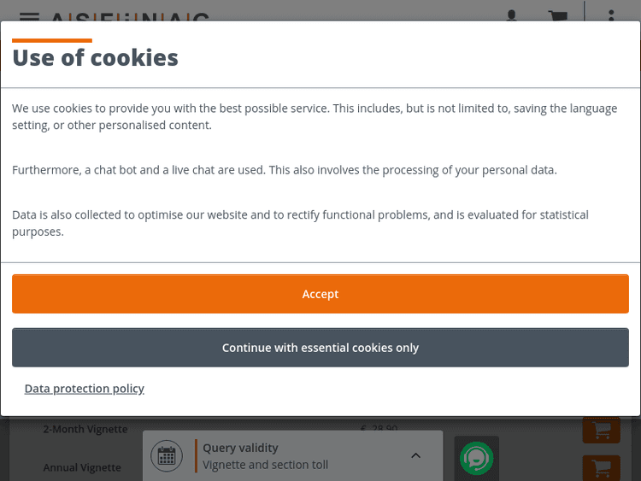Viewport: 641px width, 481px height.
Task: Accept all cookies
Action: (320, 294)
